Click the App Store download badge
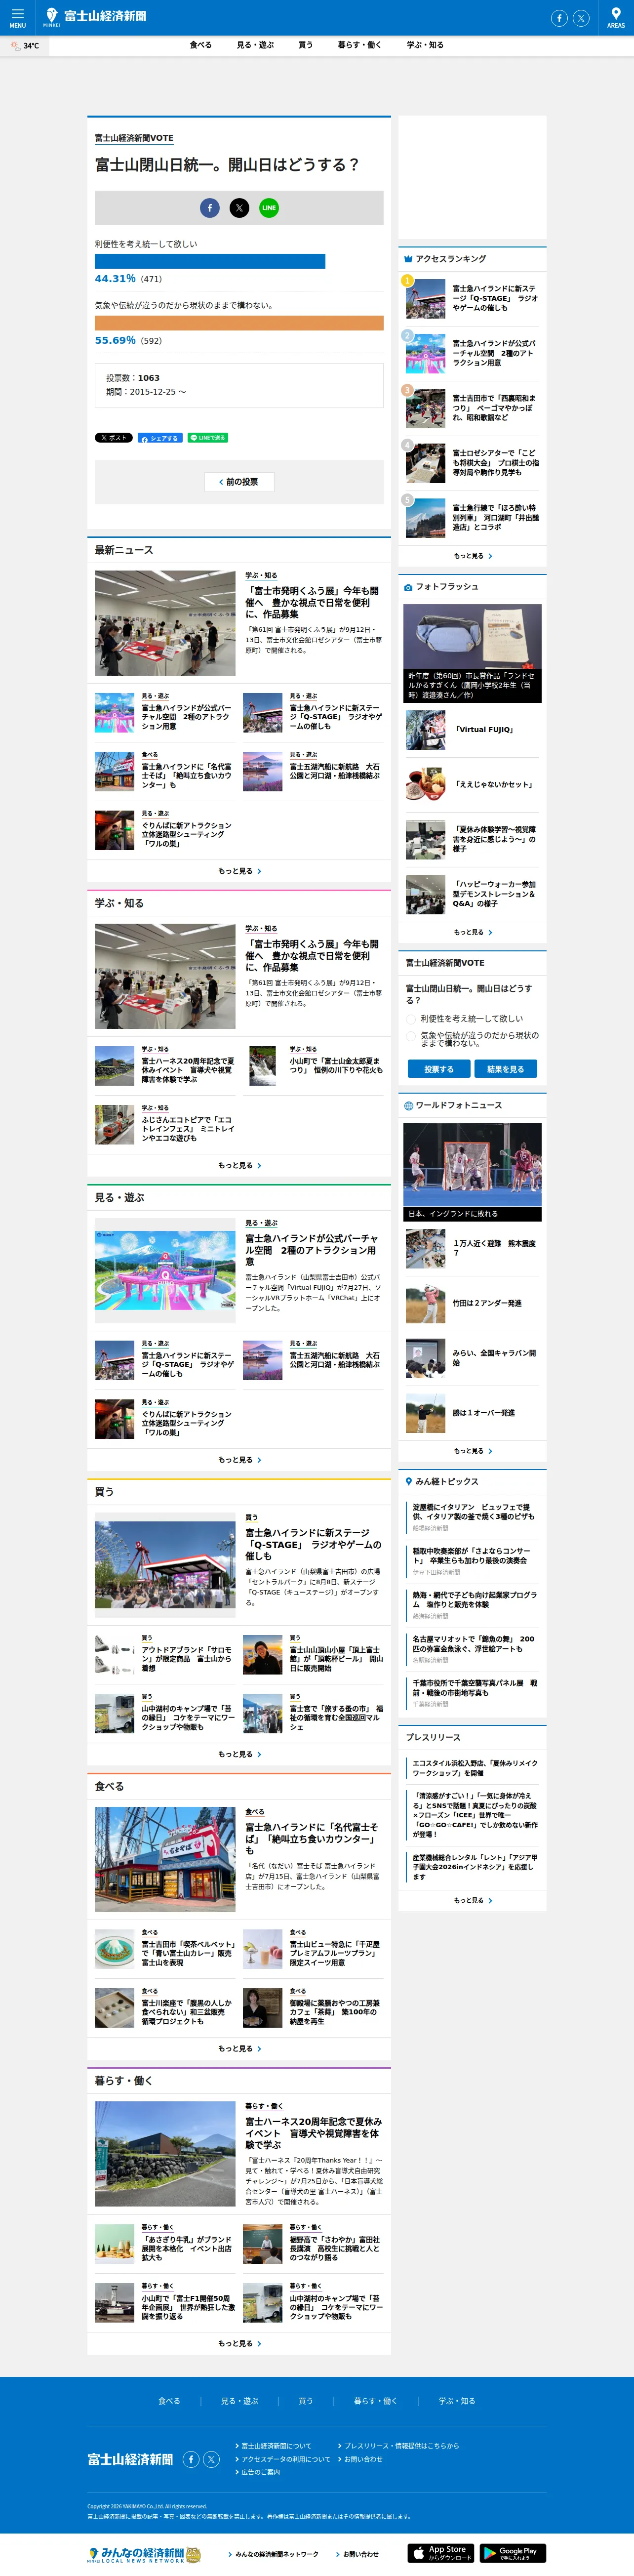The height and width of the screenshot is (2576, 634). (441, 2553)
